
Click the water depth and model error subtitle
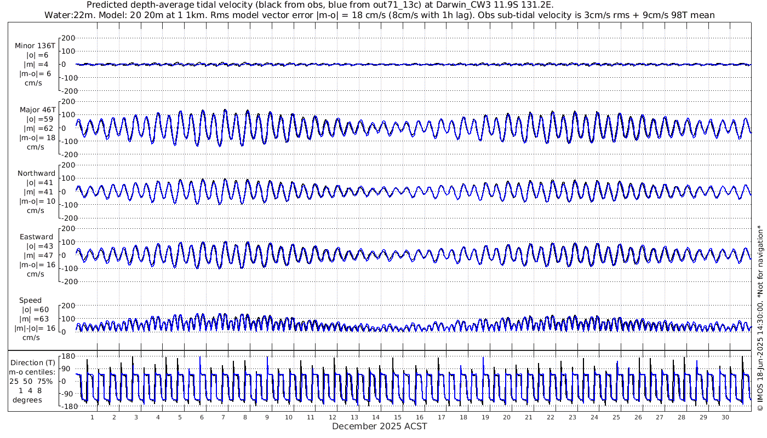pos(379,15)
